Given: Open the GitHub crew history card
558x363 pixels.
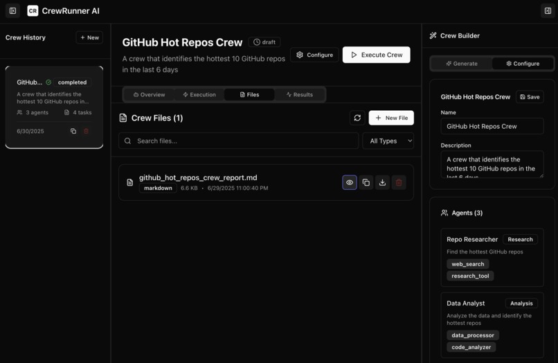Looking at the screenshot, I should 54,107.
